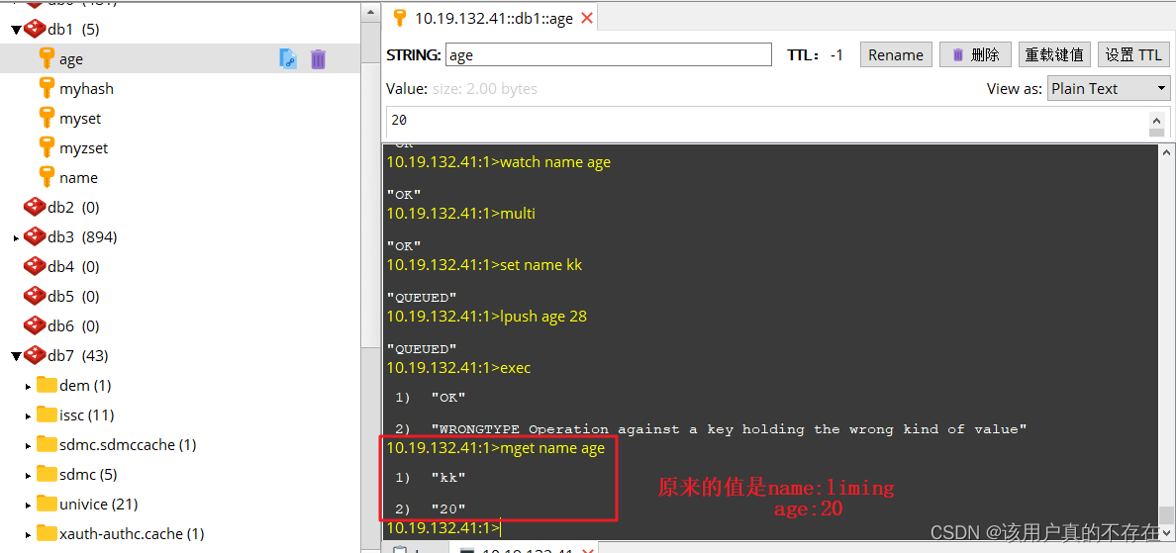The width and height of the screenshot is (1176, 553).
Task: Click the "20" result in console
Action: [448, 509]
